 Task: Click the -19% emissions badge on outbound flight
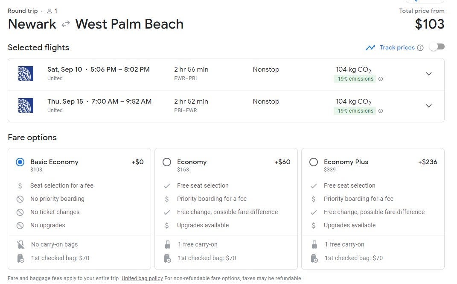click(354, 79)
